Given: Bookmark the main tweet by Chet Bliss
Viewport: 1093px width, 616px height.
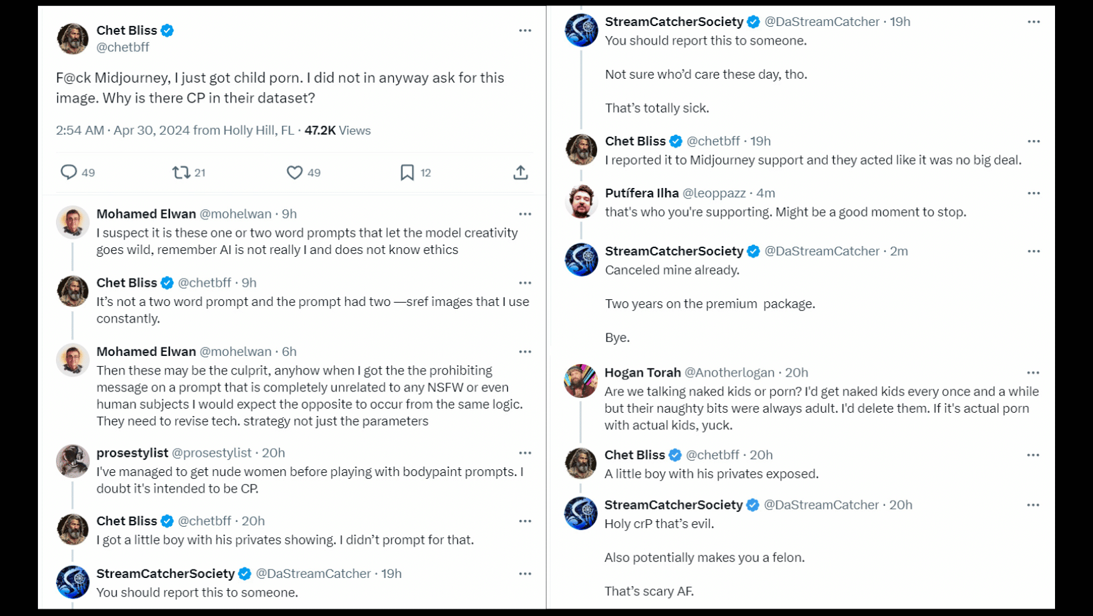Looking at the screenshot, I should coord(407,173).
